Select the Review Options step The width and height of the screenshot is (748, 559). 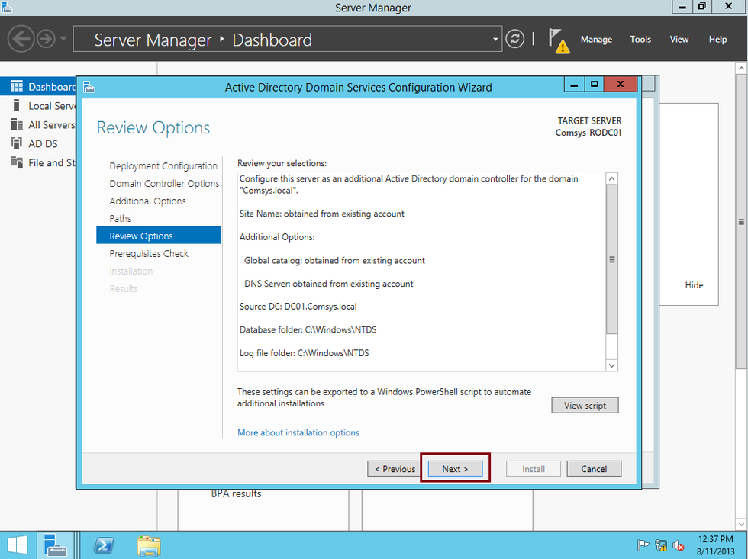click(159, 236)
